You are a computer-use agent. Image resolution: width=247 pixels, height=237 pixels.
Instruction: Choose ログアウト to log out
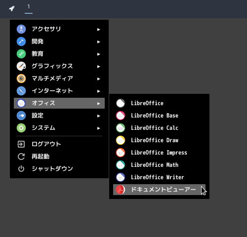pos(59,144)
